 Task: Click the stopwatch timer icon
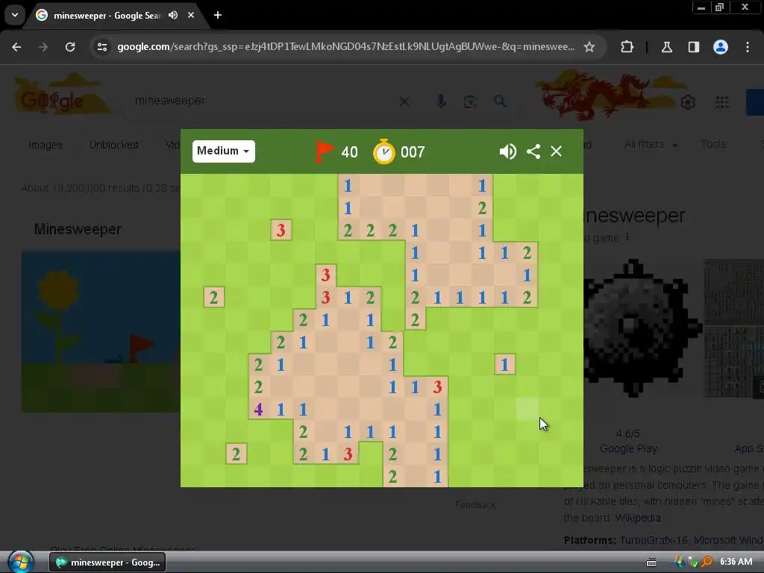pyautogui.click(x=384, y=151)
